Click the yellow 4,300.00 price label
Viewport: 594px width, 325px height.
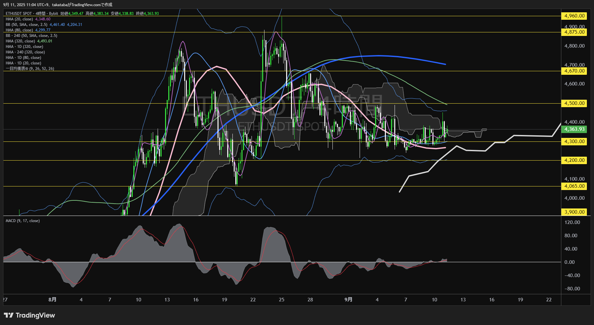575,141
